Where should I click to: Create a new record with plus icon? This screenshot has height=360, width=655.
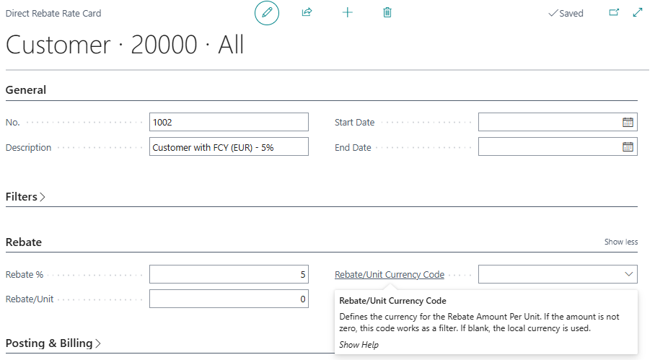pos(347,12)
